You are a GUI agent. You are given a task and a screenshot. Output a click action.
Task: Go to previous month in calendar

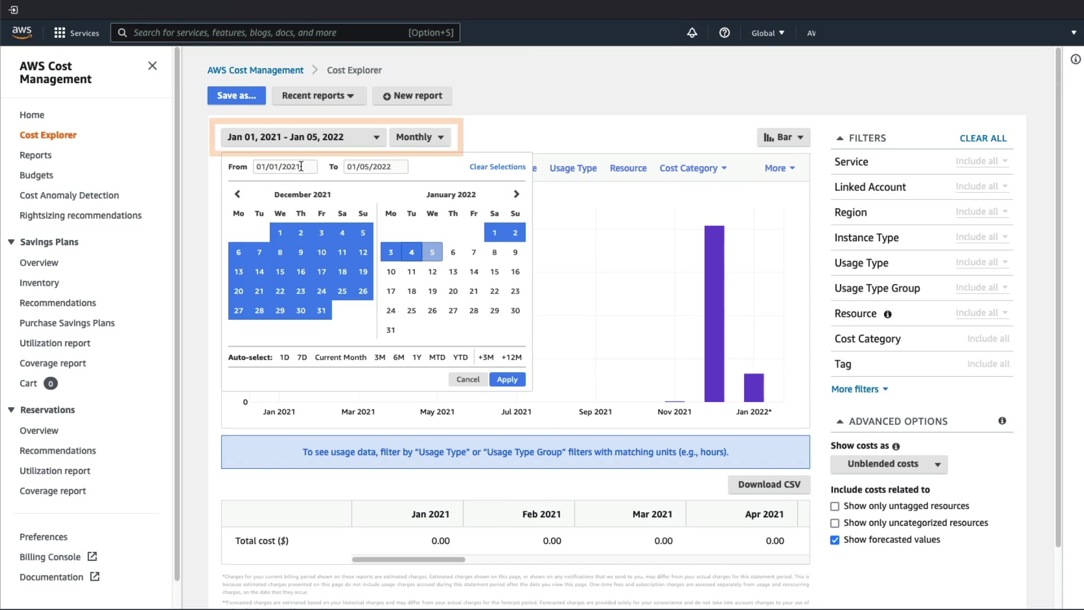[x=237, y=194]
